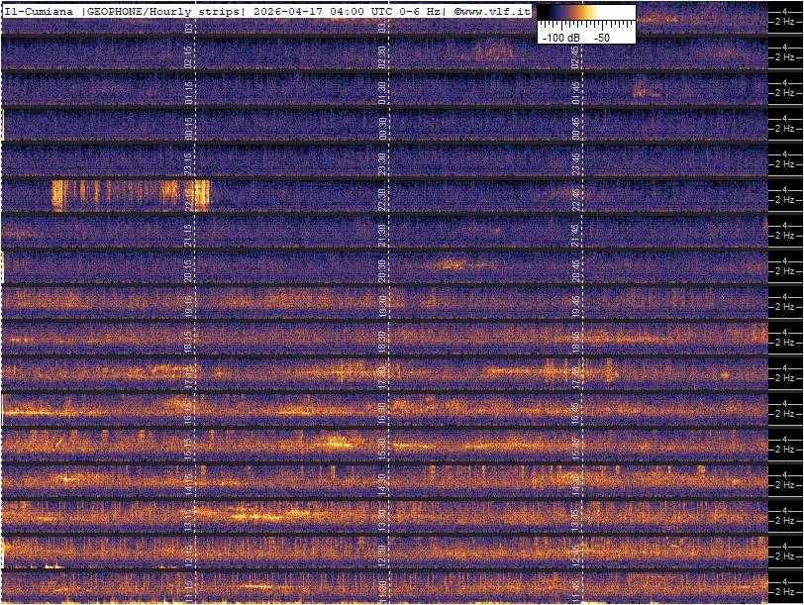Select the 13:15 time marker
The height and width of the screenshot is (605, 804).
click(188, 518)
